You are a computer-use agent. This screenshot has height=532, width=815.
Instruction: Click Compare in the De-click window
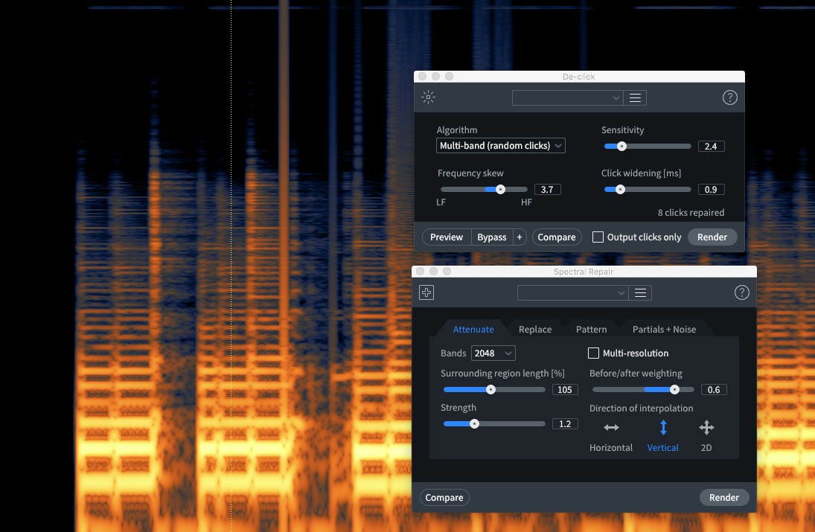pos(557,237)
